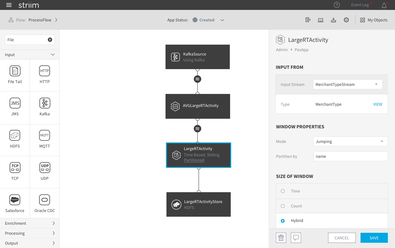Select the Count window size option
The width and height of the screenshot is (395, 248).
pyautogui.click(x=332, y=206)
